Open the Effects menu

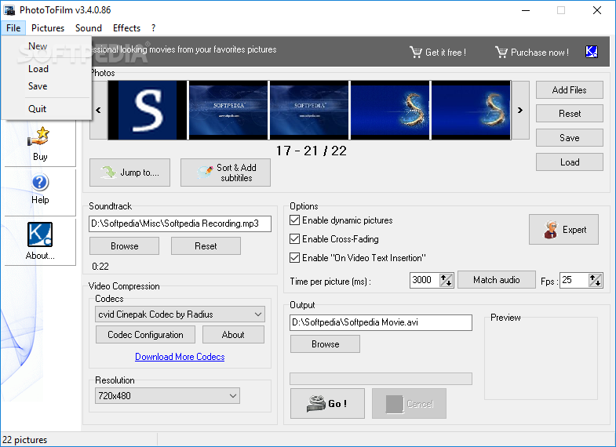[x=126, y=28]
